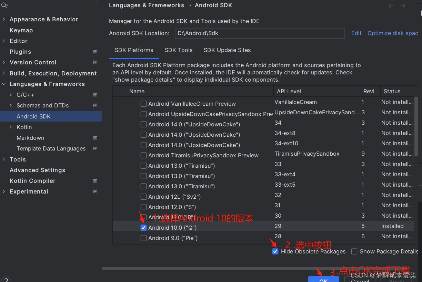Expand Appearance & Behavior section

4,19
